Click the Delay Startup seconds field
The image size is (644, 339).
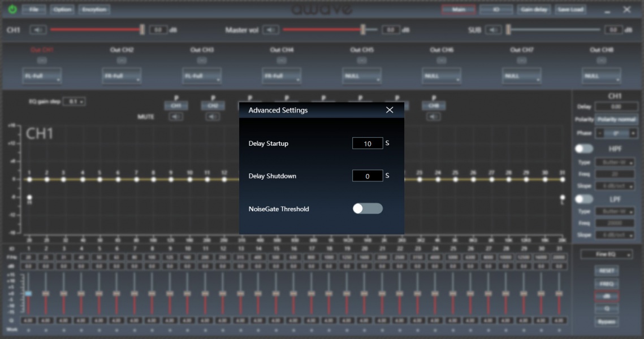[x=367, y=144]
